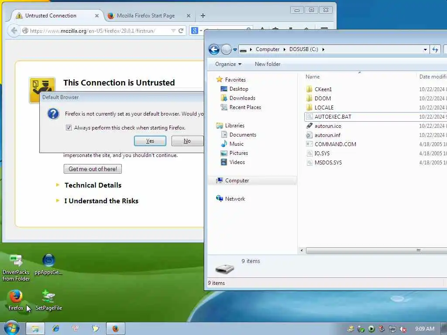Viewport: 447px width, 335px height.
Task: Select Network in the navigation pane
Action: pos(235,199)
